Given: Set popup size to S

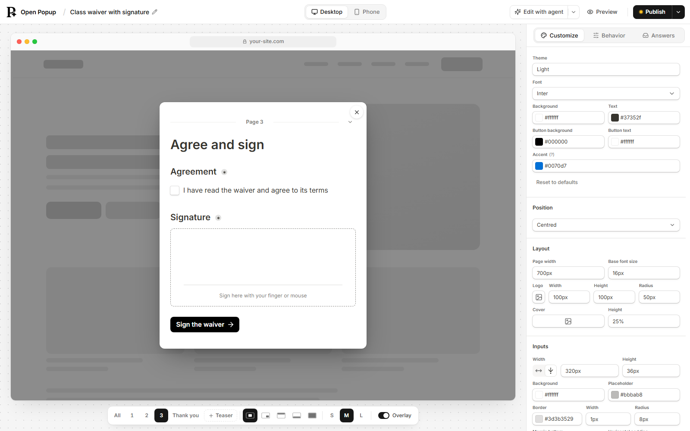Looking at the screenshot, I should pyautogui.click(x=332, y=415).
